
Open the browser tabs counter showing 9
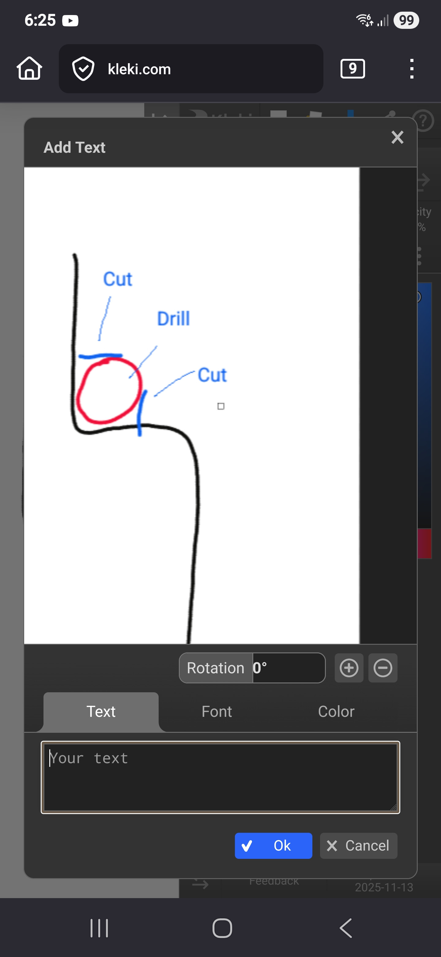(x=352, y=68)
